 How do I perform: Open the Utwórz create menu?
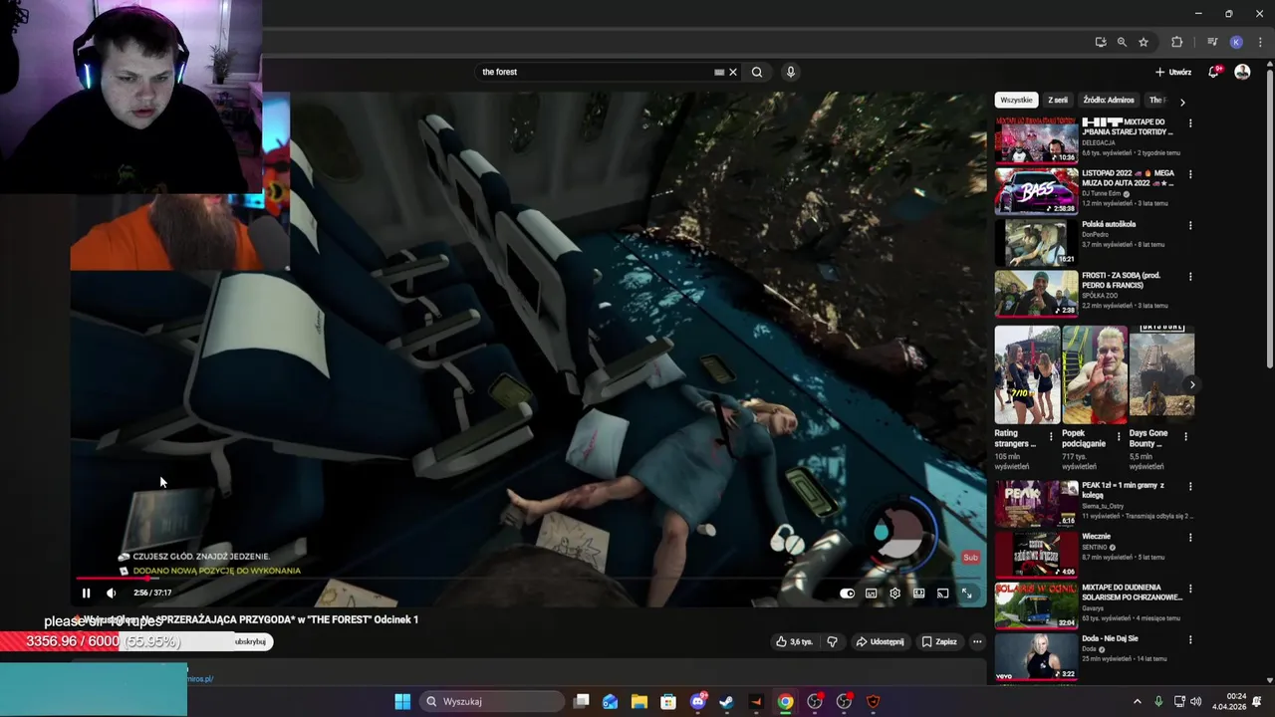(1173, 72)
